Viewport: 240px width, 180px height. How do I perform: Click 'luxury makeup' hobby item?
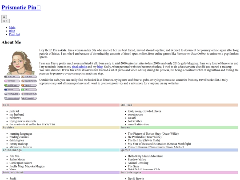(x=19, y=144)
